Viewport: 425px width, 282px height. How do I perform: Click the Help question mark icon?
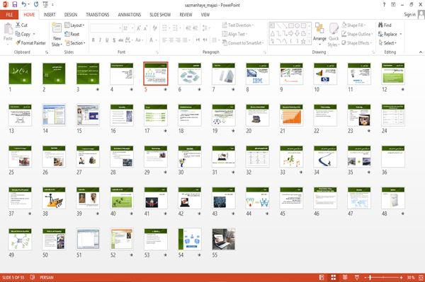point(384,5)
